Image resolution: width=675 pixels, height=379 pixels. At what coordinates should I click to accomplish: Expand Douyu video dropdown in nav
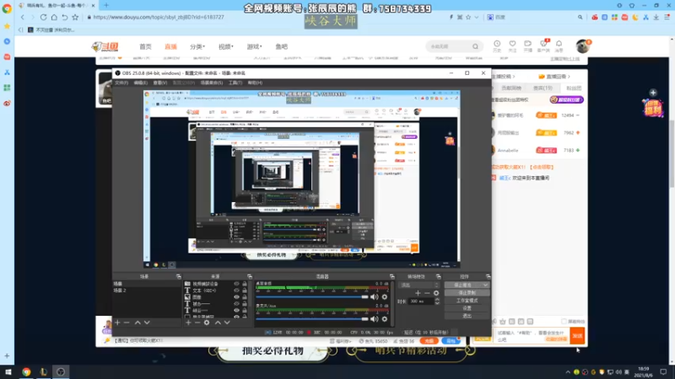(x=225, y=46)
